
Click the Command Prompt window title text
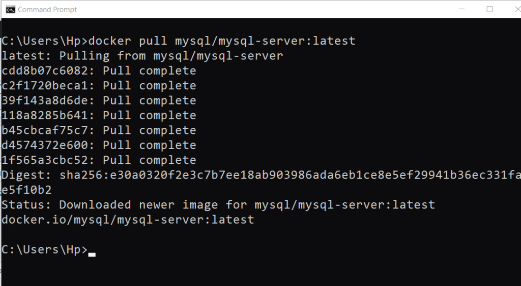pos(47,10)
